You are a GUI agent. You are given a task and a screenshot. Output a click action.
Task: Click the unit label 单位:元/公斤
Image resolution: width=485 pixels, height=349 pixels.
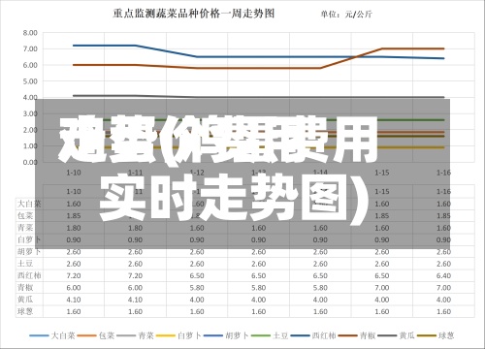pos(346,15)
